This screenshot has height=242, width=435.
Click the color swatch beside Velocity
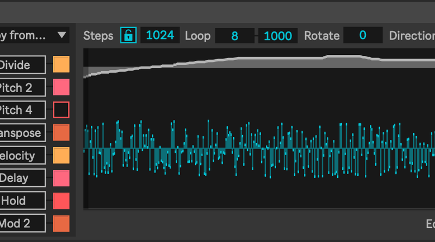coord(61,156)
